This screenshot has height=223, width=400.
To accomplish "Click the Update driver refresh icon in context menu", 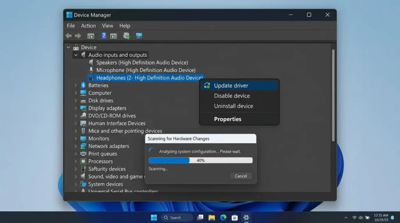I will [207, 85].
